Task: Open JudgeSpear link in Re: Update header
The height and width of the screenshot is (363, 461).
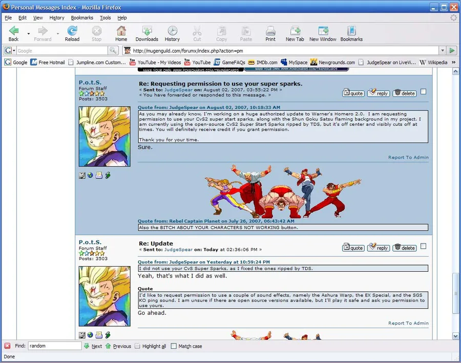Action: pyautogui.click(x=178, y=250)
